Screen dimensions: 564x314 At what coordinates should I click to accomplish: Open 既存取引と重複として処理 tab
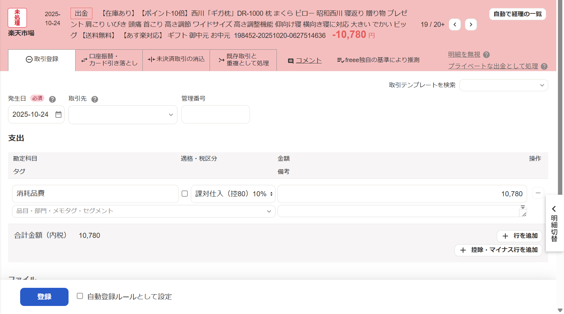(x=243, y=60)
